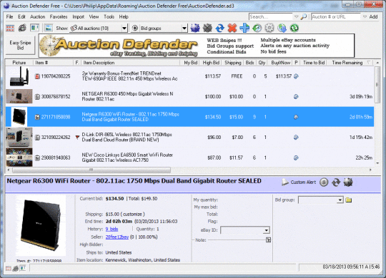386x278 pixels.
Task: Expand the Note section toggle button
Action: tap(268, 240)
